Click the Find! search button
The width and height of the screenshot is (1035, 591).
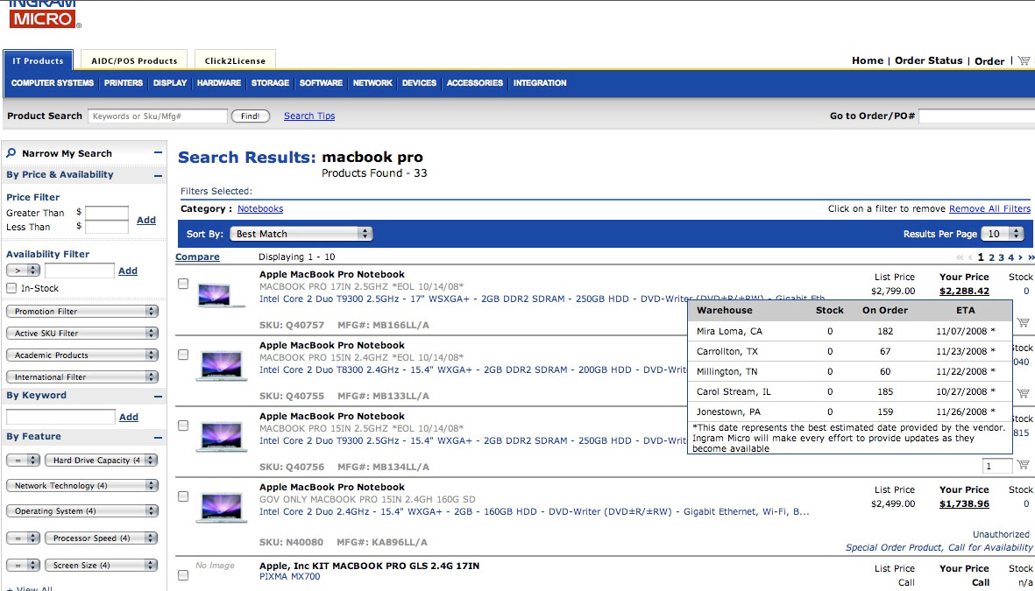pyautogui.click(x=250, y=116)
